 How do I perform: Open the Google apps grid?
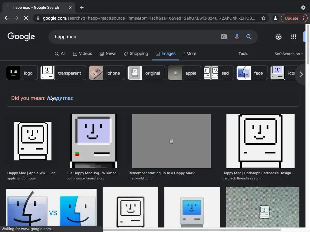pos(294,37)
